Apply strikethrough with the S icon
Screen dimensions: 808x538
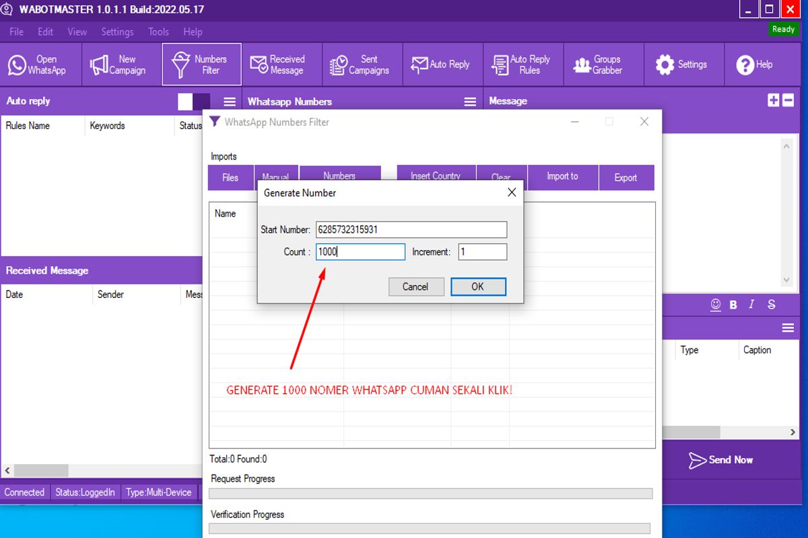click(772, 305)
